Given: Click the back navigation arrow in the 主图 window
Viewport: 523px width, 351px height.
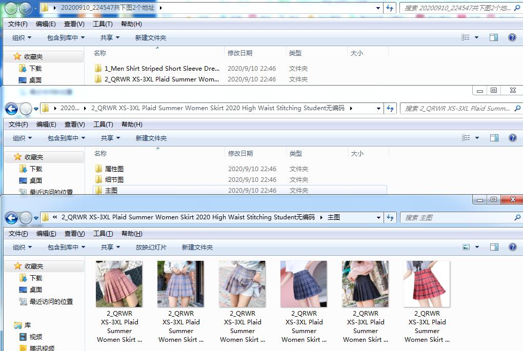Looking at the screenshot, I should point(11,217).
